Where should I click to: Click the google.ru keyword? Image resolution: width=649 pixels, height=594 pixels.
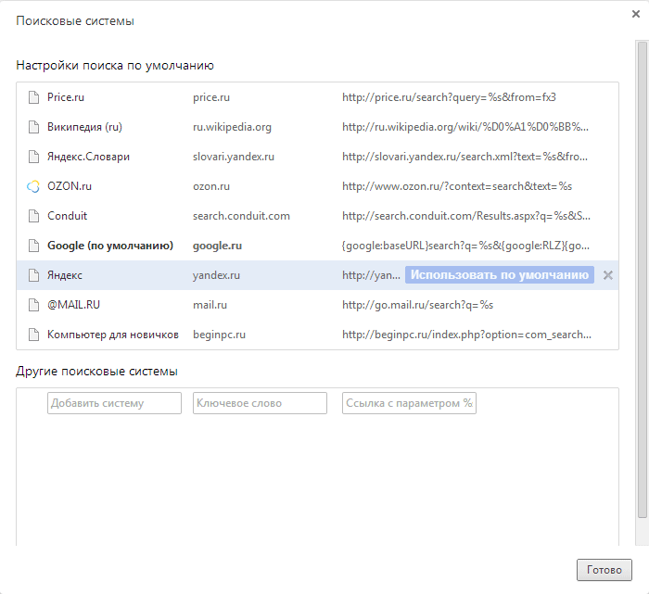(217, 246)
